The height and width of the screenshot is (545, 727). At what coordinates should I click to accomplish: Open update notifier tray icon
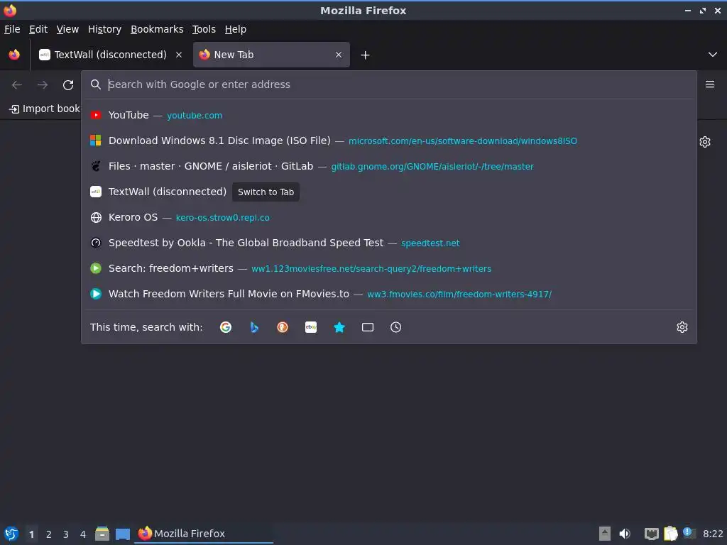689,533
